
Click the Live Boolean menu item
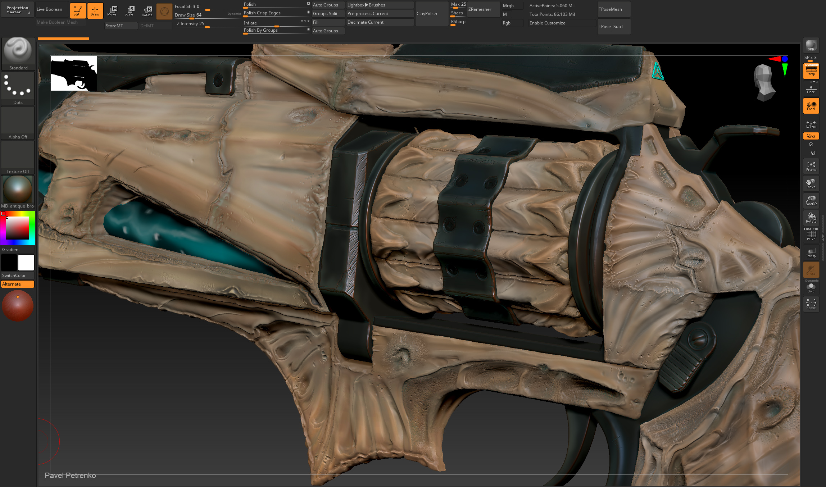pyautogui.click(x=50, y=9)
